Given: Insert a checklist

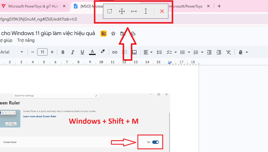Looking at the screenshot, I should pyautogui.click(x=169, y=52).
